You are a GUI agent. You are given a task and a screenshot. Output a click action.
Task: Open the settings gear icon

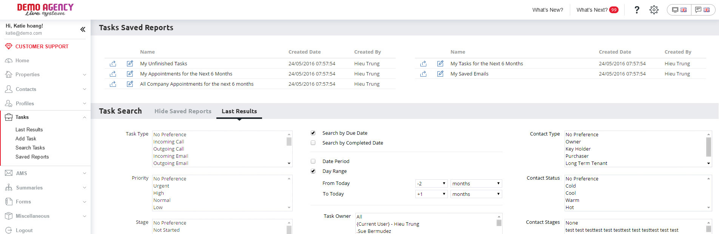654,10
